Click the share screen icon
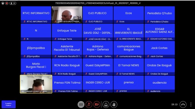 106,104
